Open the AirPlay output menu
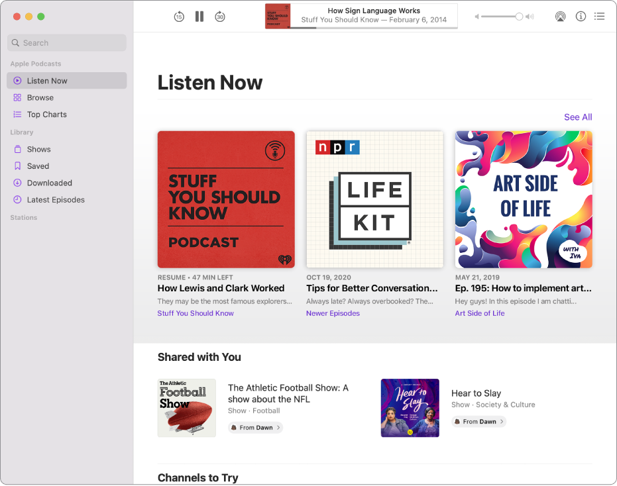 561,17
